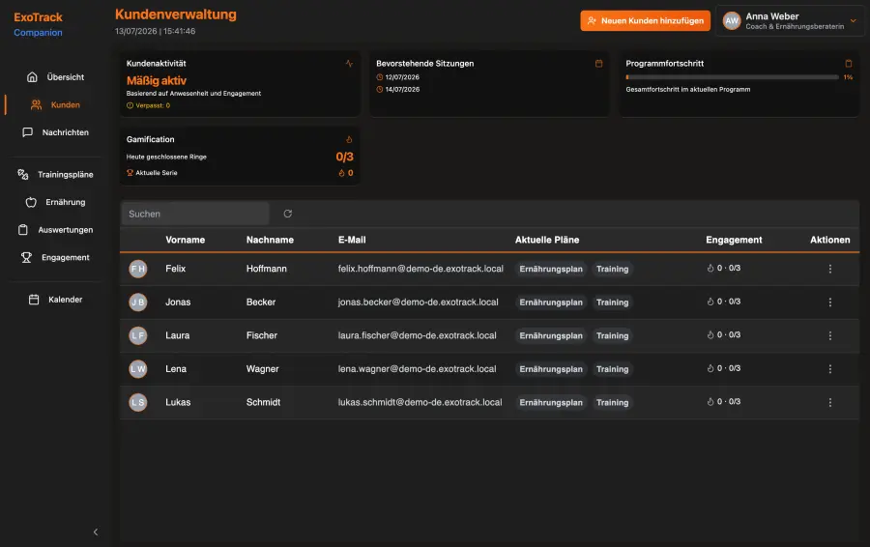Refresh the customer list
This screenshot has width=870, height=547.
point(287,214)
